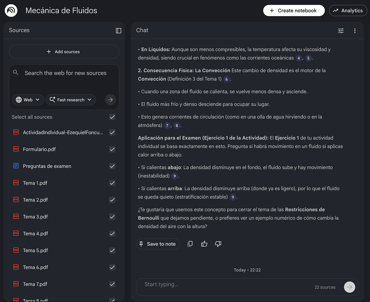Click the Sources panel heading
Viewport: 370px width, 302px height.
19,30
